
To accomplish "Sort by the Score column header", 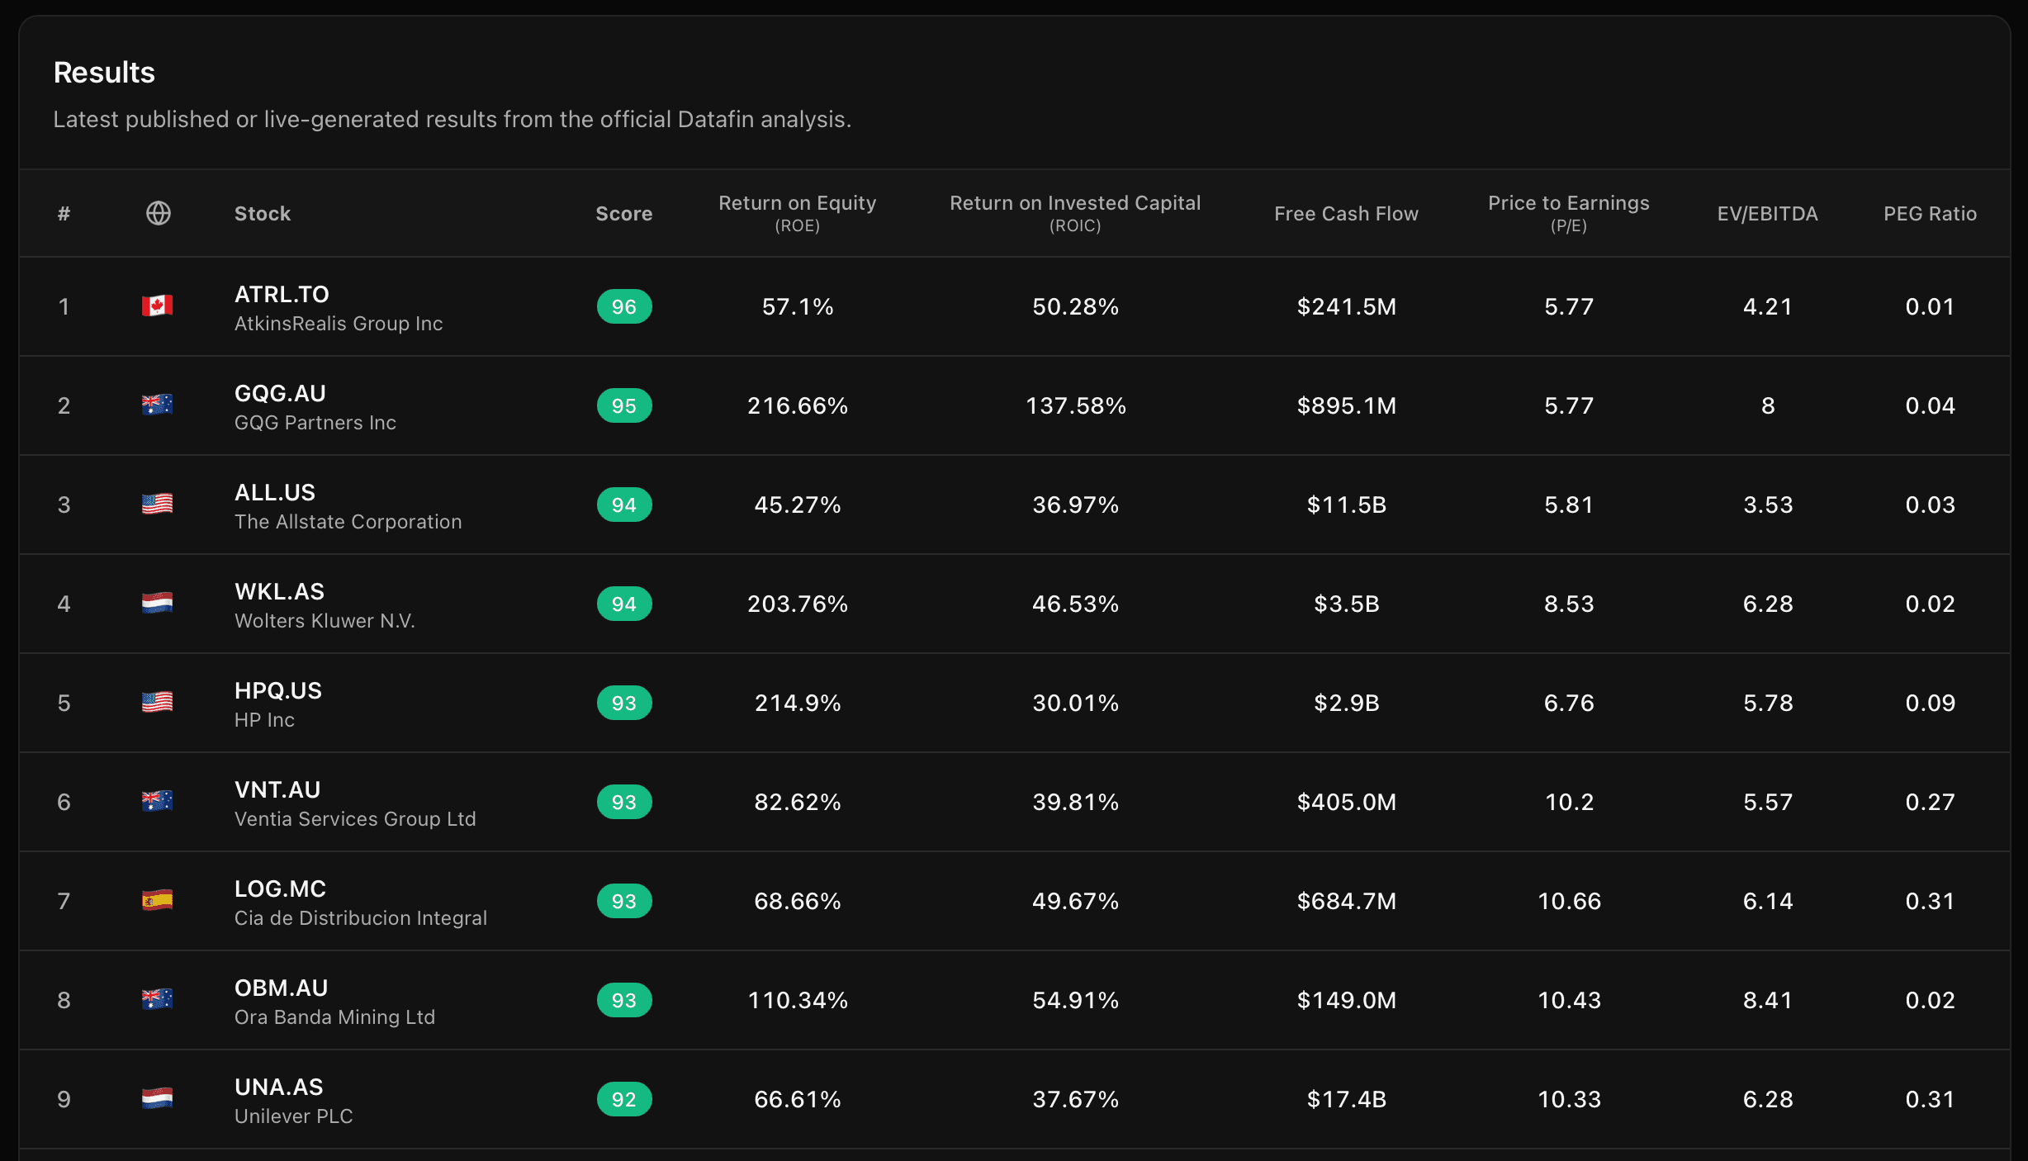I will (x=623, y=214).
